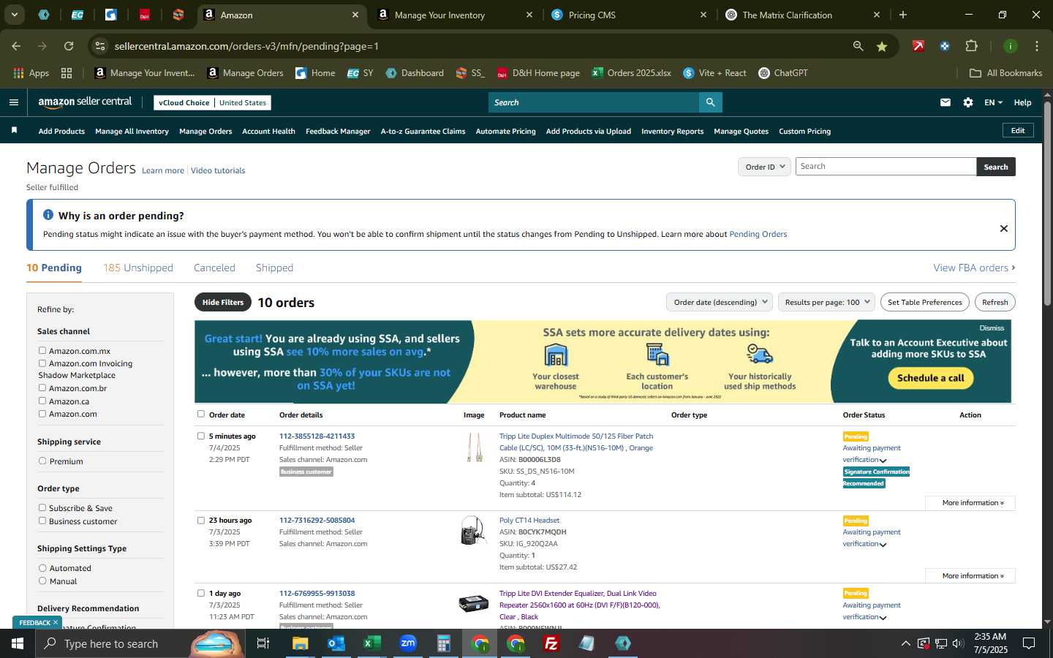Select the Automated shipping settings radio
The height and width of the screenshot is (658, 1053).
pos(42,567)
